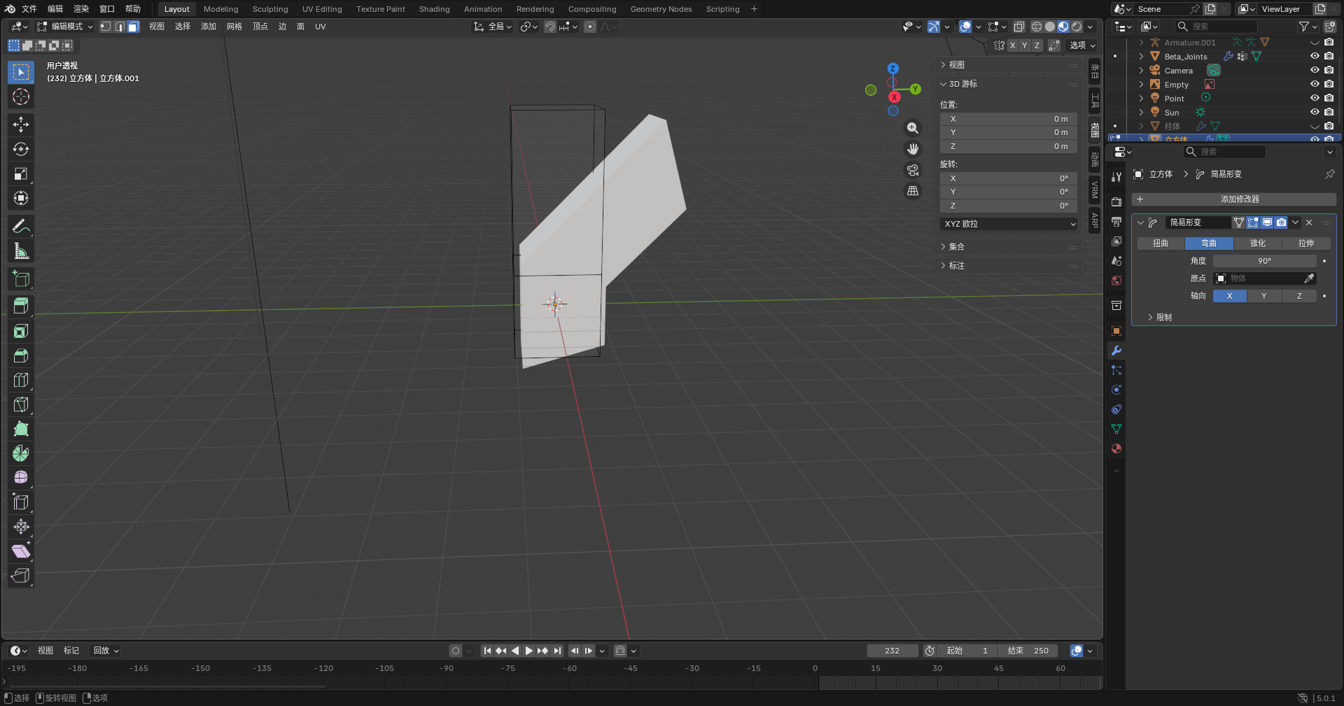Image resolution: width=1344 pixels, height=706 pixels.
Task: Select the 拉伸 deform method
Action: tap(1306, 243)
